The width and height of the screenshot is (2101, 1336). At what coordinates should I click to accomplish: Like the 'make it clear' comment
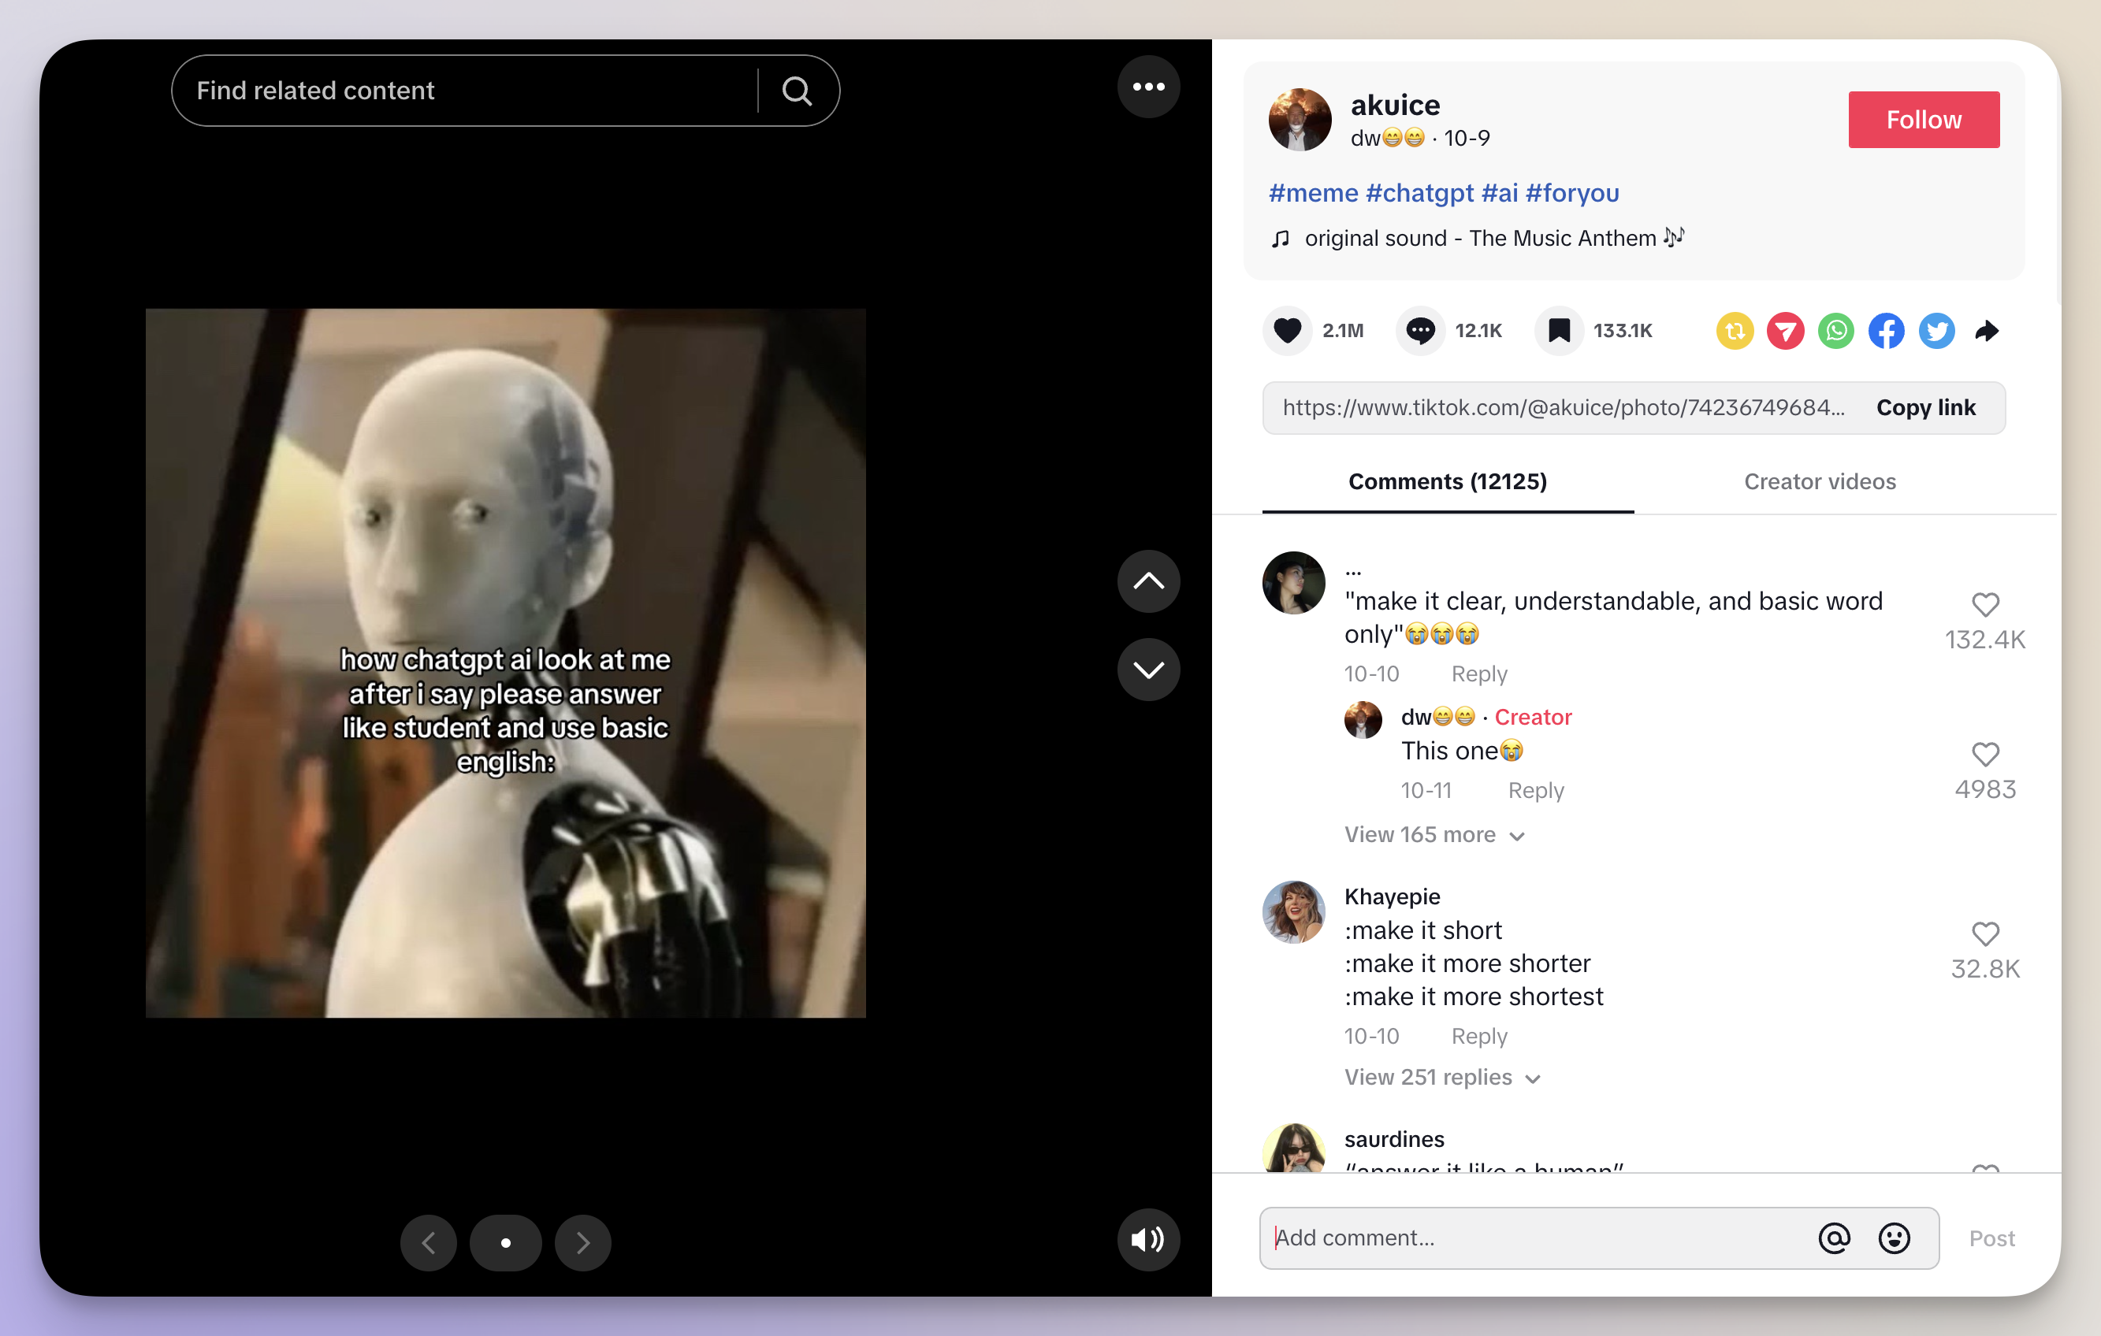point(1984,604)
